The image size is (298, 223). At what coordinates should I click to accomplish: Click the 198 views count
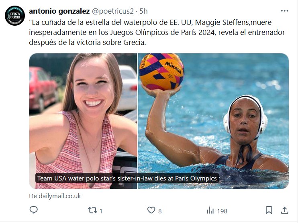click(x=222, y=211)
